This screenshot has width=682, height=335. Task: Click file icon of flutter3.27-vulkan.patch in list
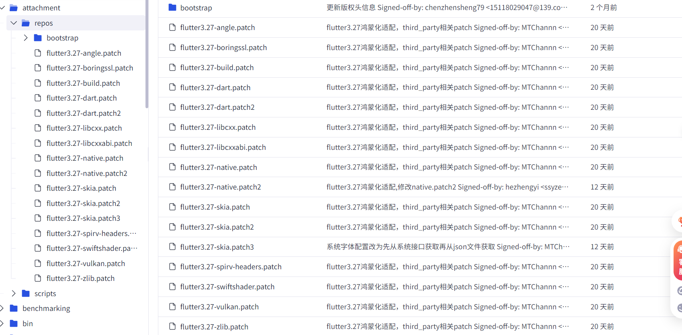[172, 307]
